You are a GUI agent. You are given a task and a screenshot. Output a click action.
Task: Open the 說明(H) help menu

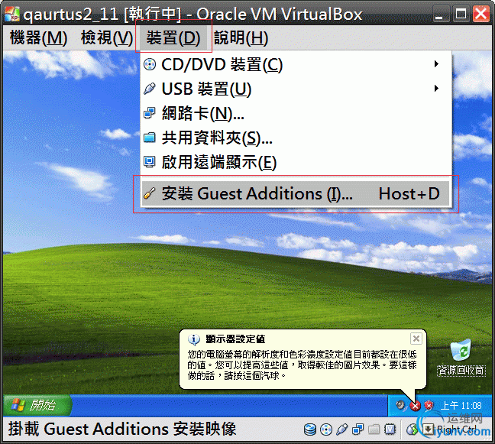click(241, 38)
